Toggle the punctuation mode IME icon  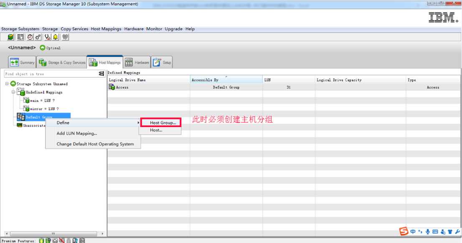pyautogui.click(x=420, y=232)
